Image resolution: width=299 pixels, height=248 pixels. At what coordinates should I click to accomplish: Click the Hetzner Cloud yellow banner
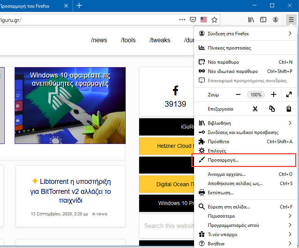point(167,146)
